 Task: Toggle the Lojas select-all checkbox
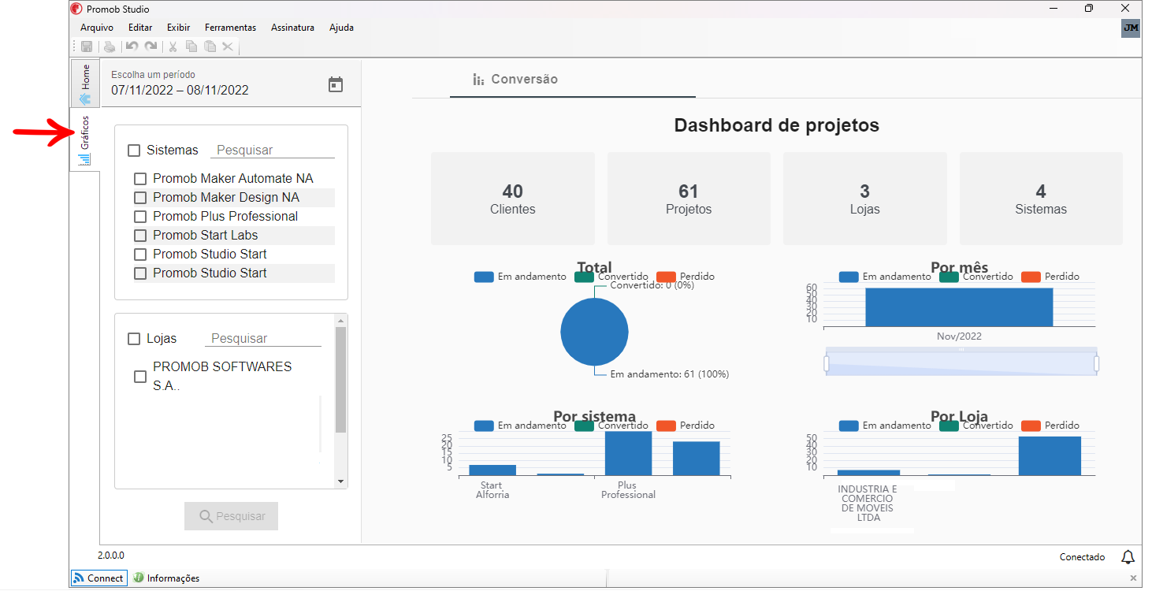[x=134, y=338]
